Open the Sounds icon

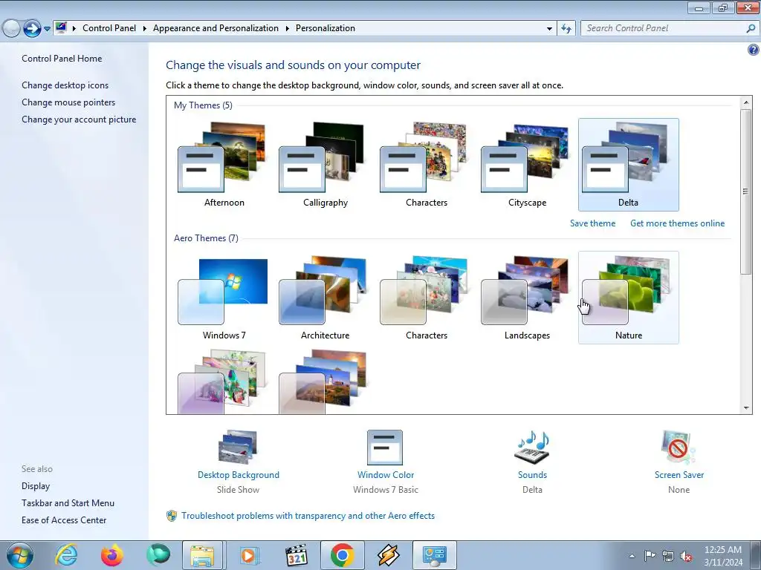point(532,448)
